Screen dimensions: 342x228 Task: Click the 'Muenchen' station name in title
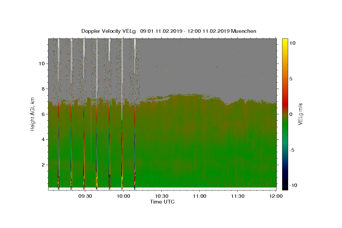coord(244,31)
